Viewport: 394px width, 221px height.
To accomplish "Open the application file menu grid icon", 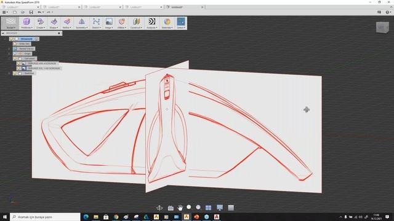I will (x=4, y=12).
